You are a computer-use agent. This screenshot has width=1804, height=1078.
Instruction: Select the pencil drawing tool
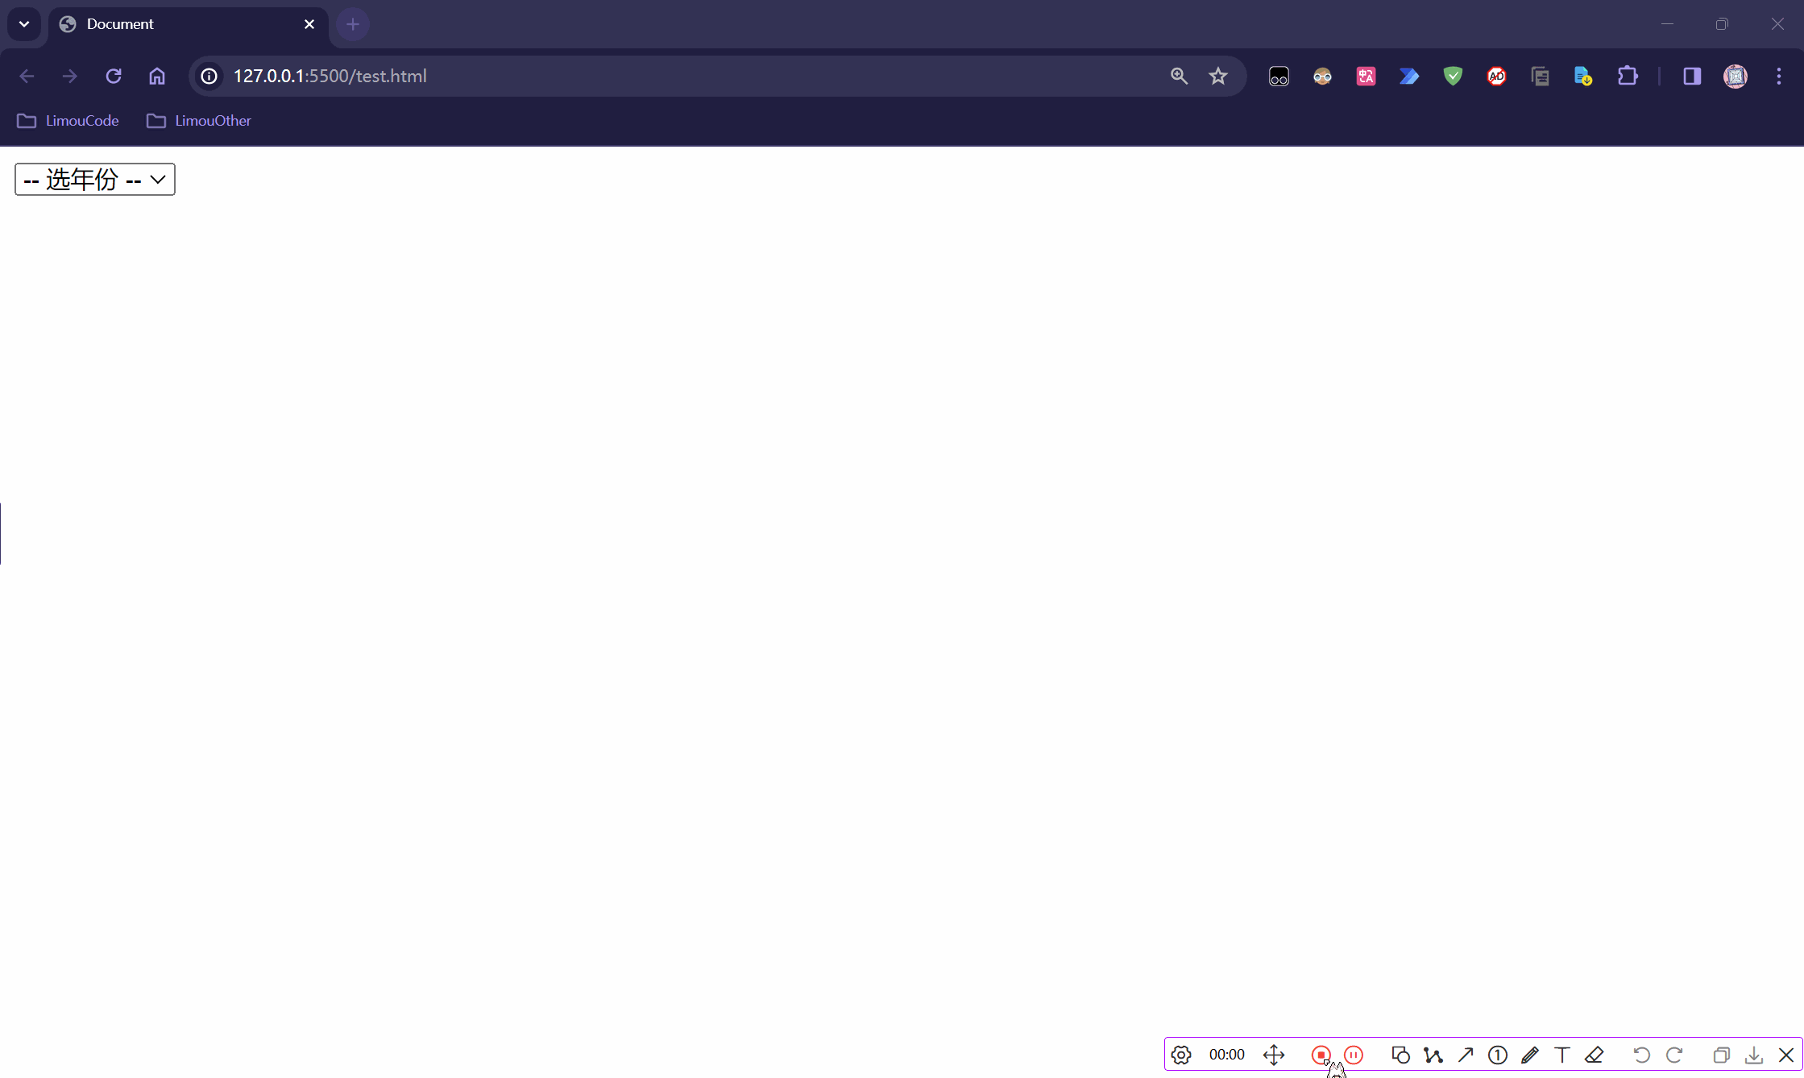coord(1530,1055)
